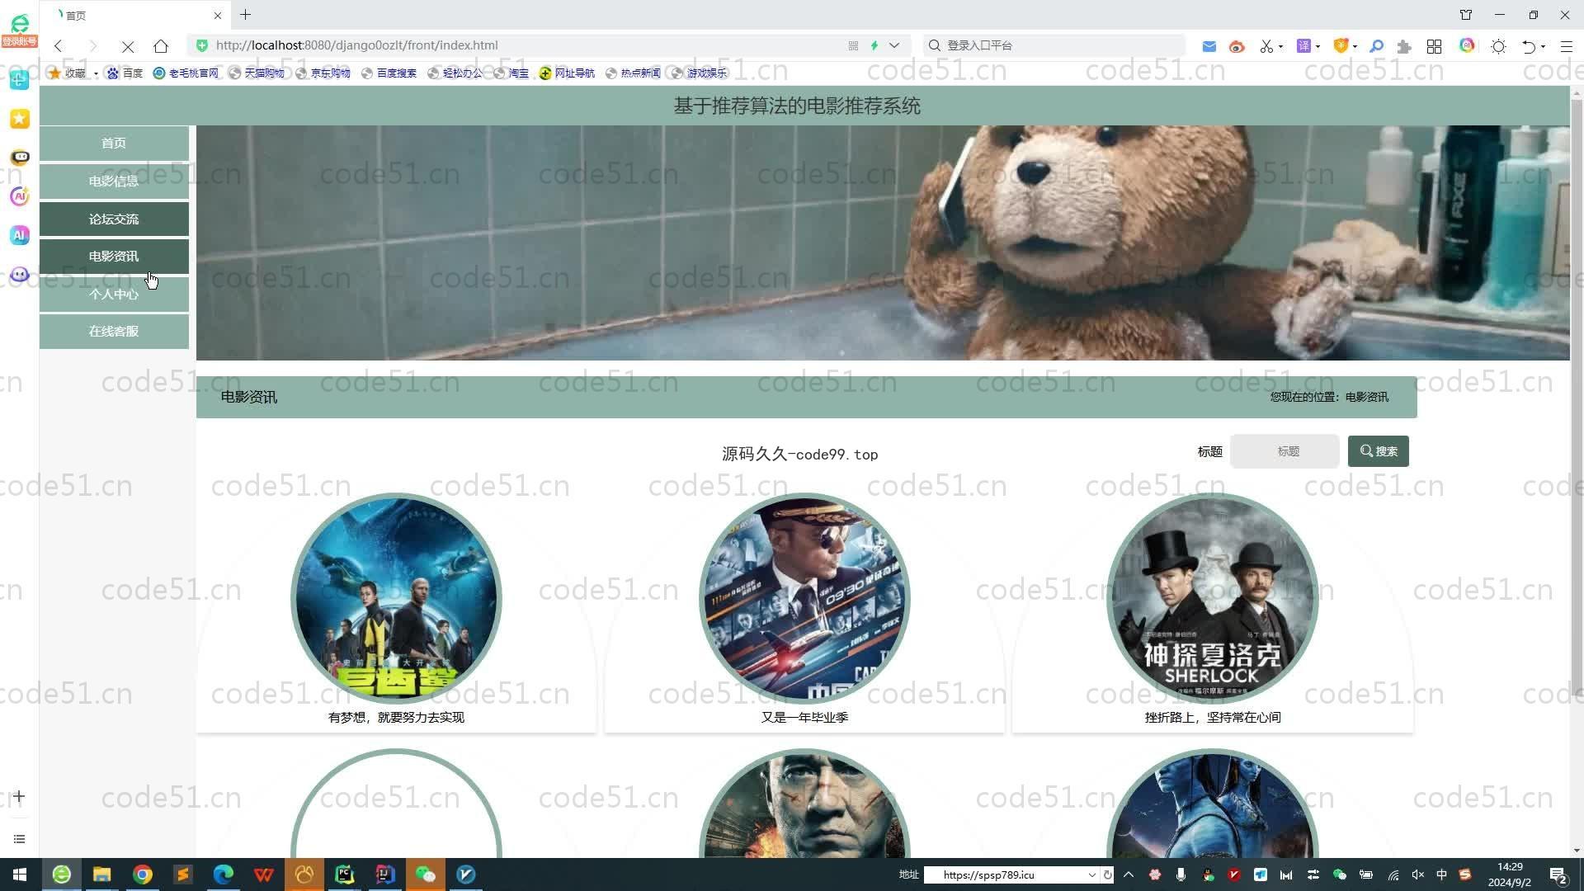Add a sidebar app with plus icon
This screenshot has width=1584, height=891.
click(x=19, y=796)
